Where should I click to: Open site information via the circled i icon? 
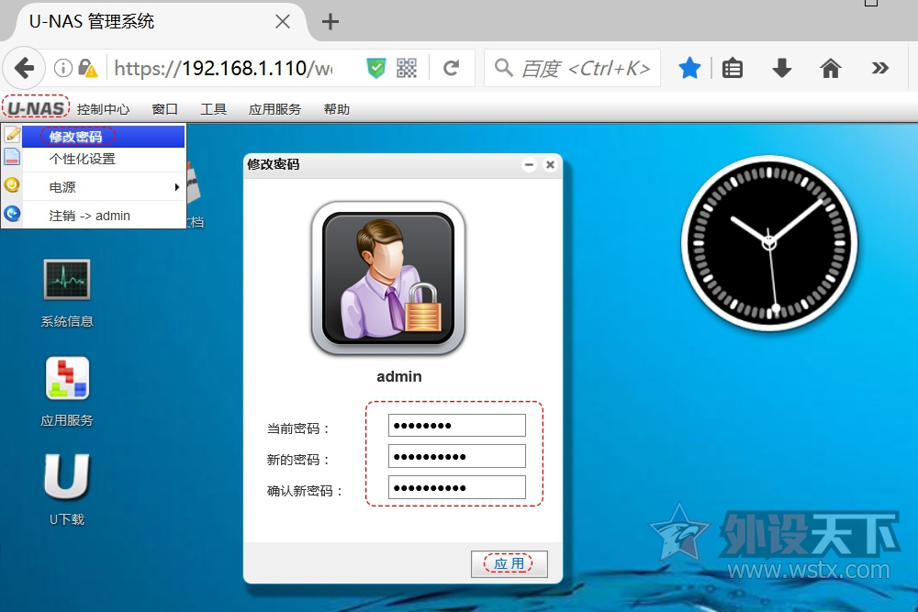tap(63, 69)
